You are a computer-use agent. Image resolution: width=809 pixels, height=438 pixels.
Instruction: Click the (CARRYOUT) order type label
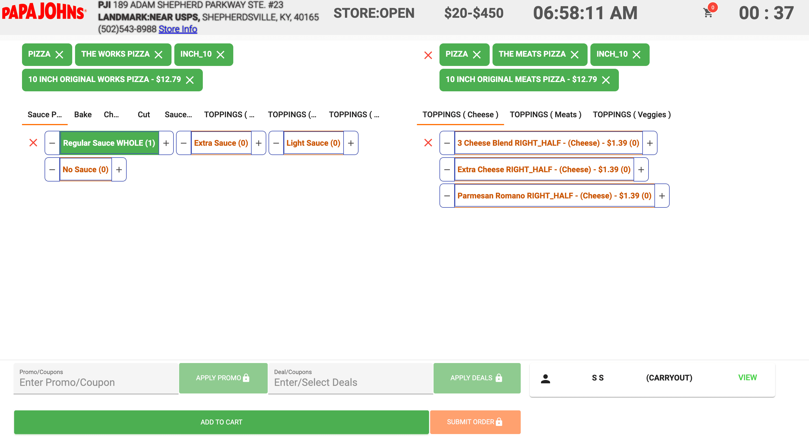[x=669, y=378]
